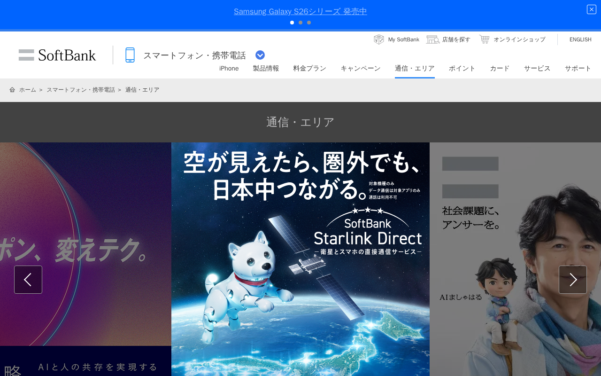Open the 製品情報 menu item
601x376 pixels.
click(266, 68)
